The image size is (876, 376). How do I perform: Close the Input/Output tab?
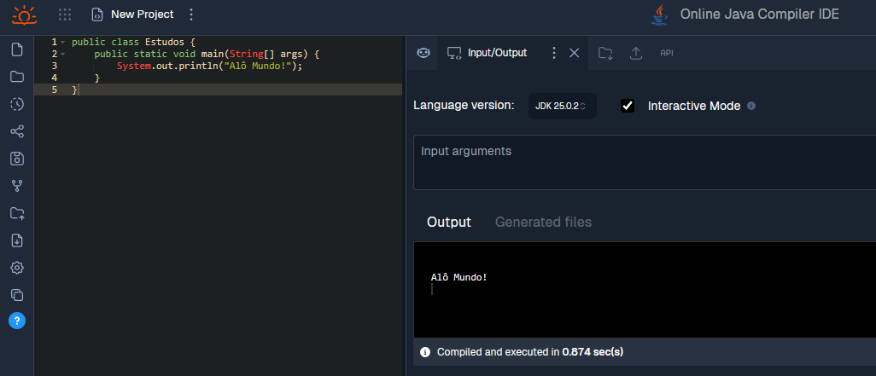coord(574,53)
